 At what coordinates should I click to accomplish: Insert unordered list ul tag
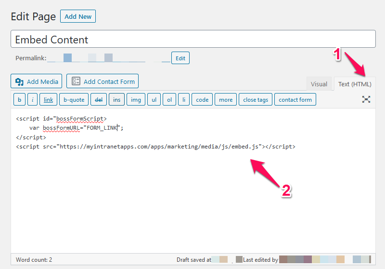[x=154, y=100]
